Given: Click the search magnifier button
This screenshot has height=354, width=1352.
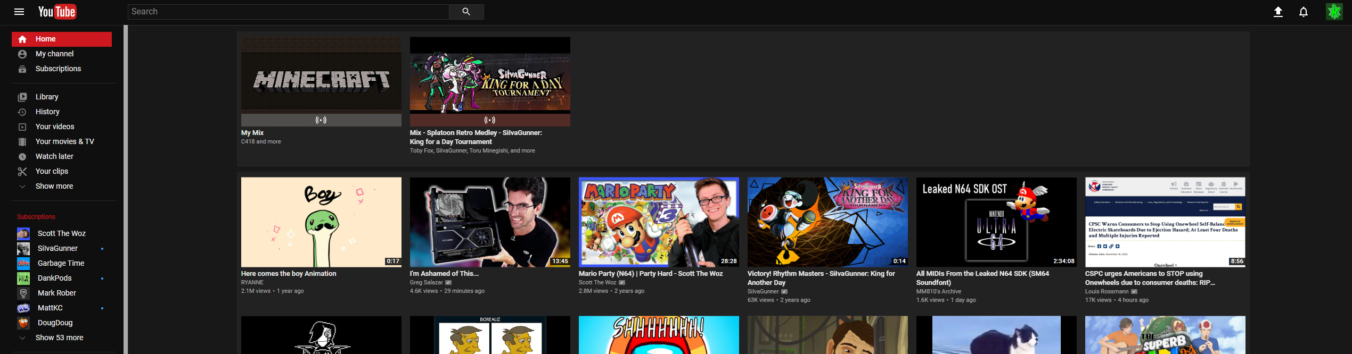Looking at the screenshot, I should point(466,12).
